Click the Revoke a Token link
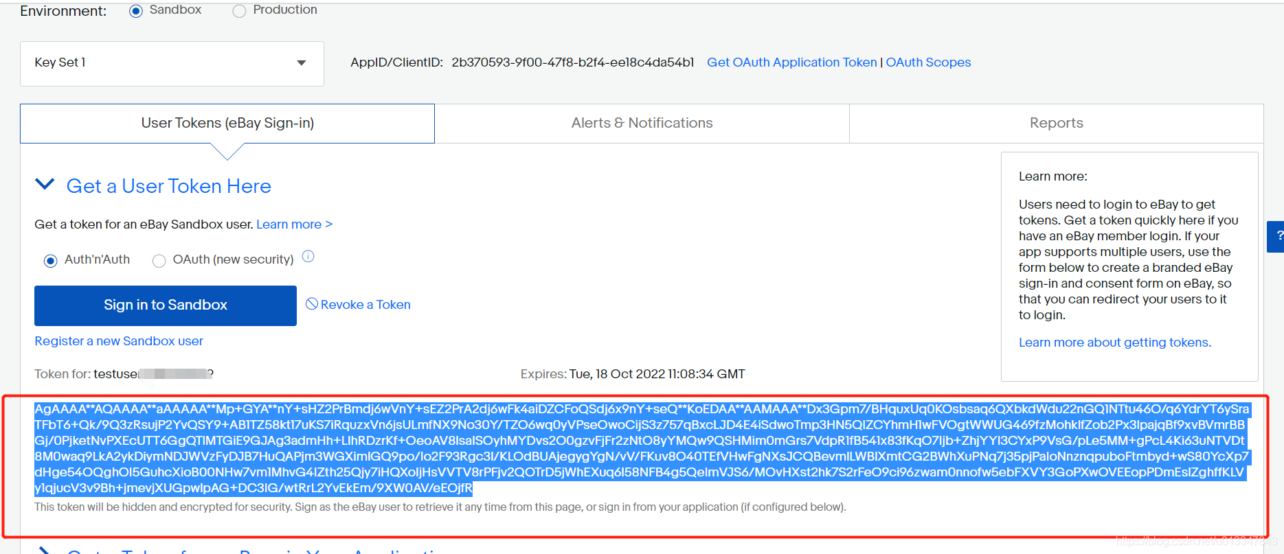Screen dimensions: 1284x554 pos(365,305)
